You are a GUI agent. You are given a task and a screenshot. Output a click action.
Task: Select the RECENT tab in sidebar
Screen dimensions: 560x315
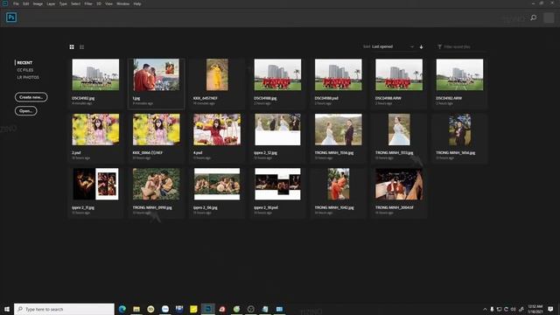coord(24,62)
